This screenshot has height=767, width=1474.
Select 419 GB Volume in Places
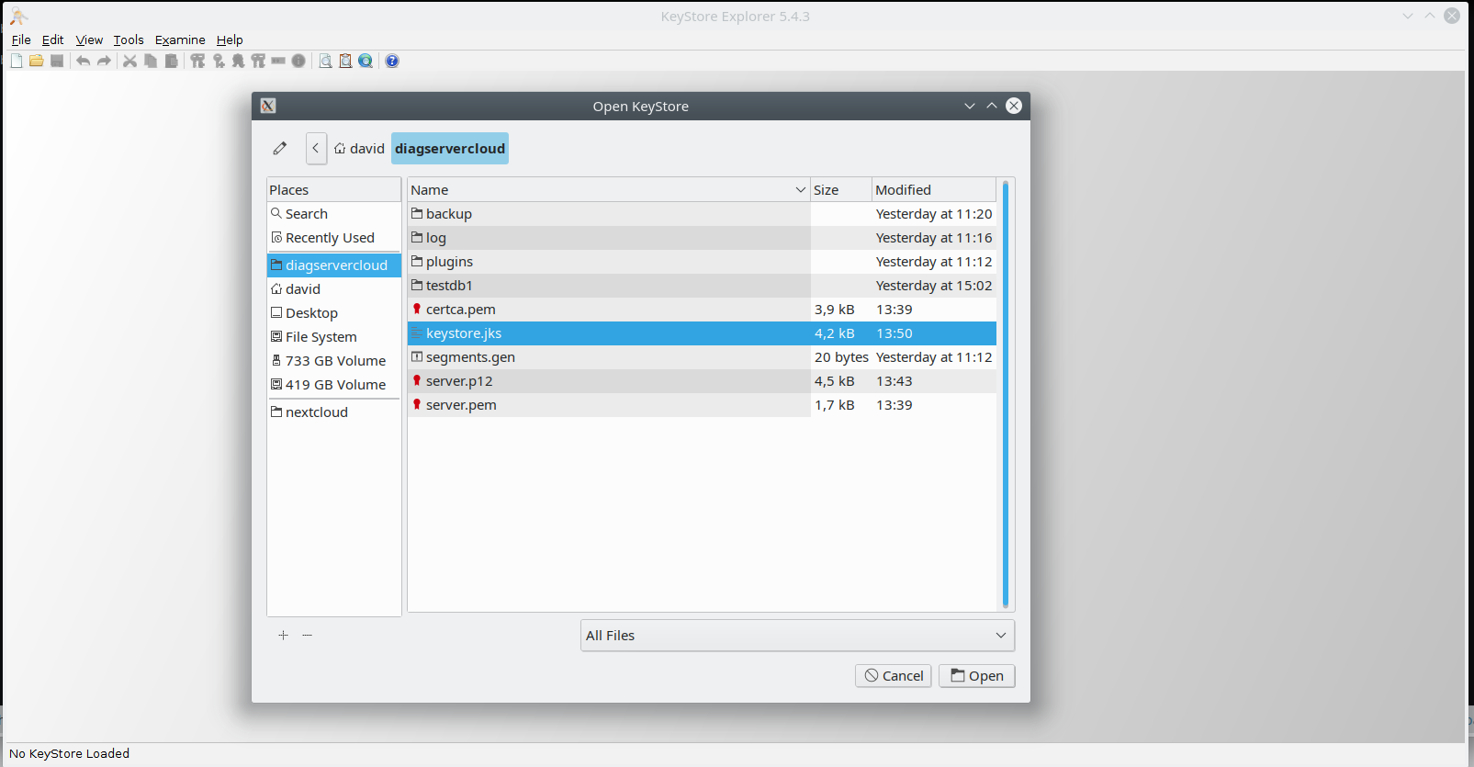[x=334, y=385]
